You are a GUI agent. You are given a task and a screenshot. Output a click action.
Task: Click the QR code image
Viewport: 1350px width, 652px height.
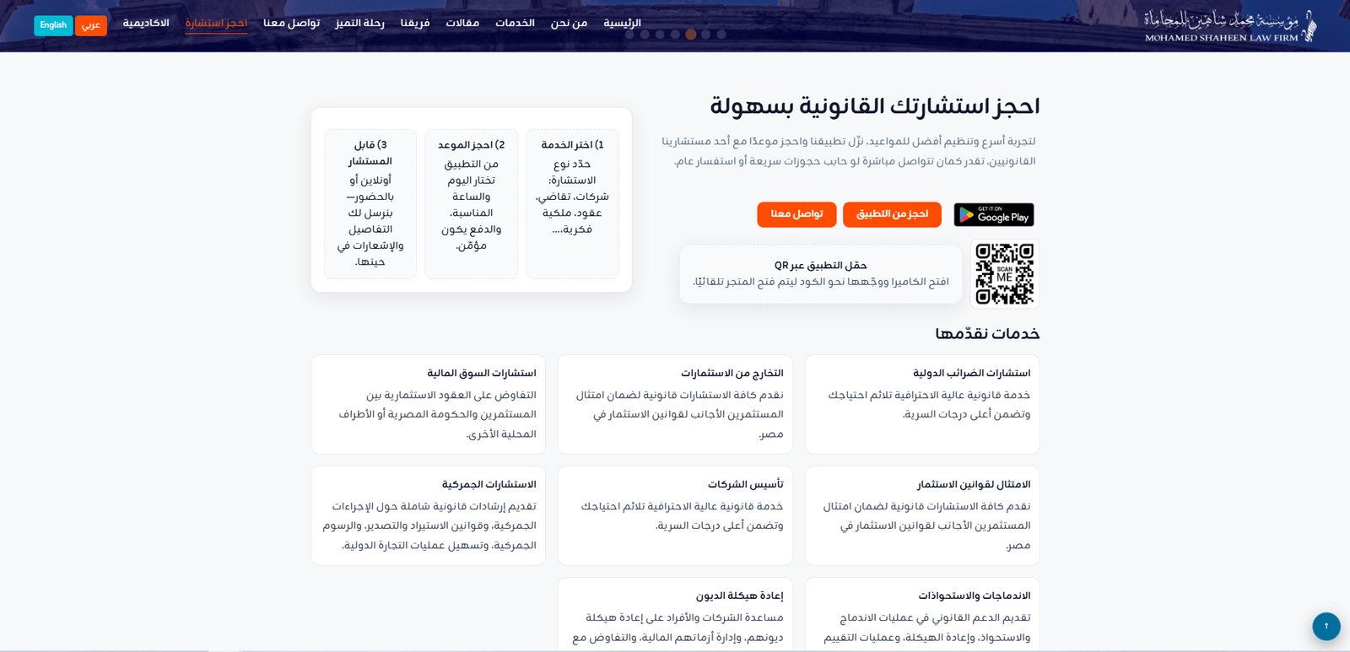(x=1004, y=274)
